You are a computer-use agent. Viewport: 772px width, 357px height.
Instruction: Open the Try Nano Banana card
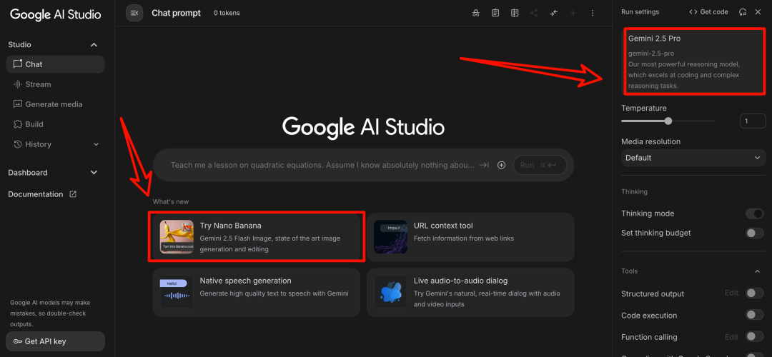click(257, 237)
